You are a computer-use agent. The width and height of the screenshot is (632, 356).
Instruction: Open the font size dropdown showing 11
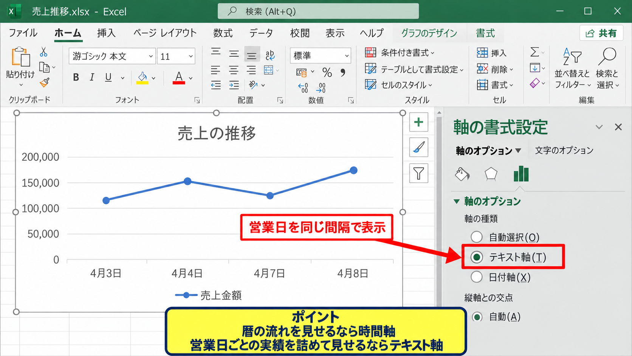191,56
